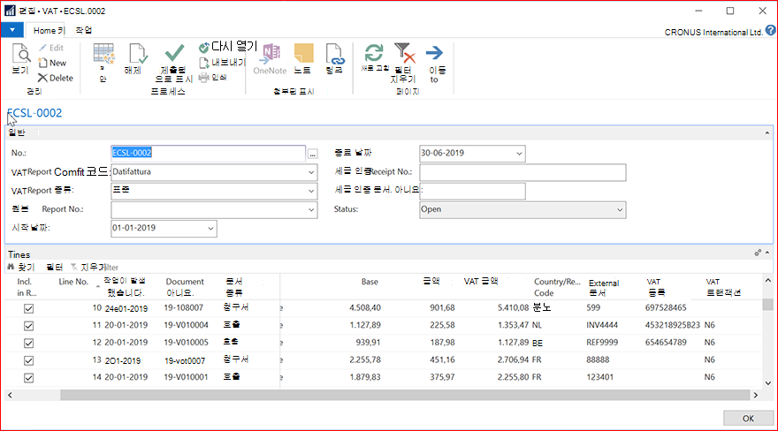Viewport: 778px width, 431px height.
Task: Click the New document icon
Action: (x=42, y=63)
